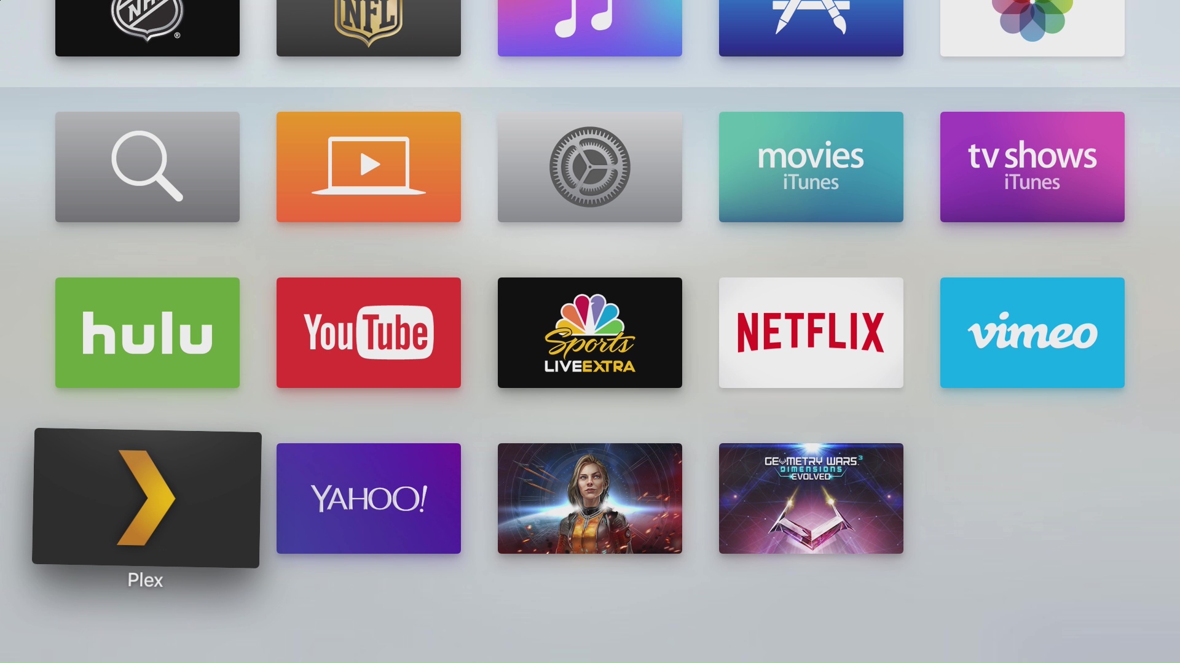
Task: Open Vimeo app
Action: [1032, 333]
